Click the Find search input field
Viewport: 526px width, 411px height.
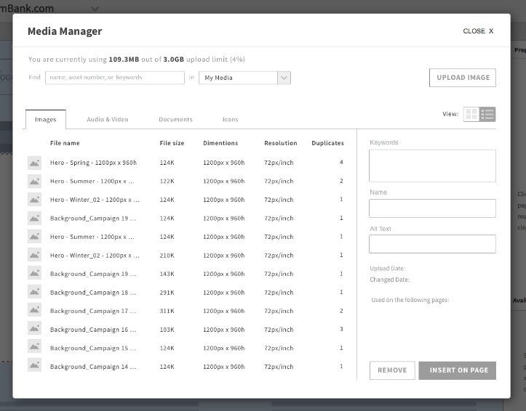(114, 78)
